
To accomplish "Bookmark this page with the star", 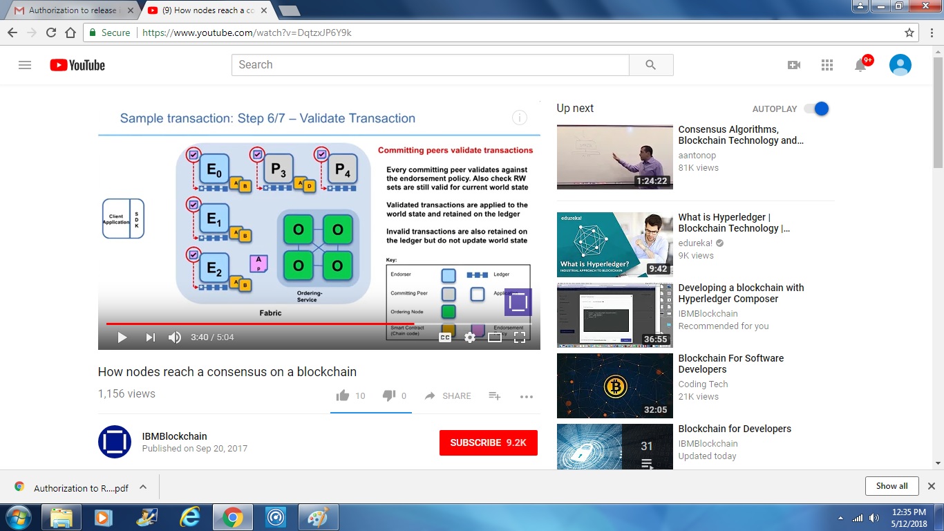I will (x=909, y=32).
